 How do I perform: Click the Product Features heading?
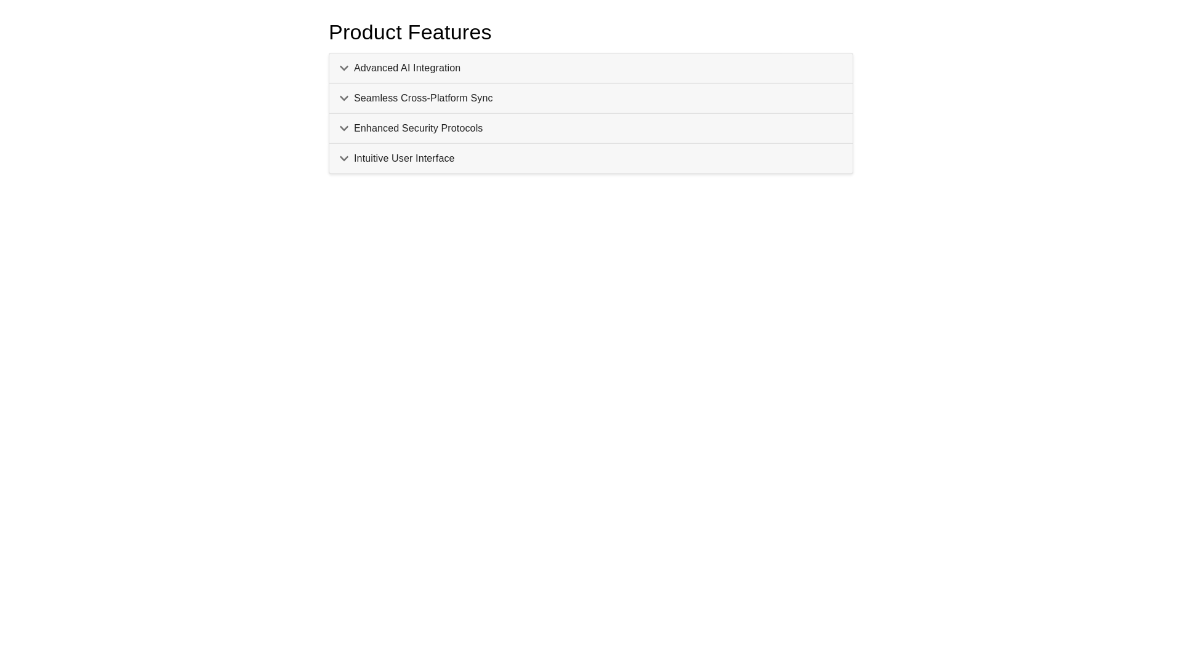(x=410, y=32)
